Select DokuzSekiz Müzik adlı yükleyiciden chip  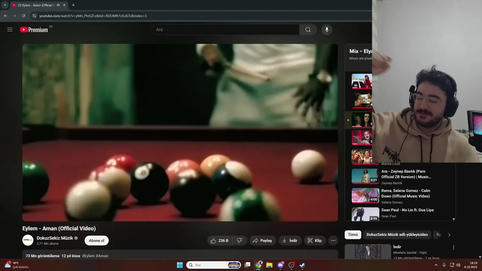point(397,234)
